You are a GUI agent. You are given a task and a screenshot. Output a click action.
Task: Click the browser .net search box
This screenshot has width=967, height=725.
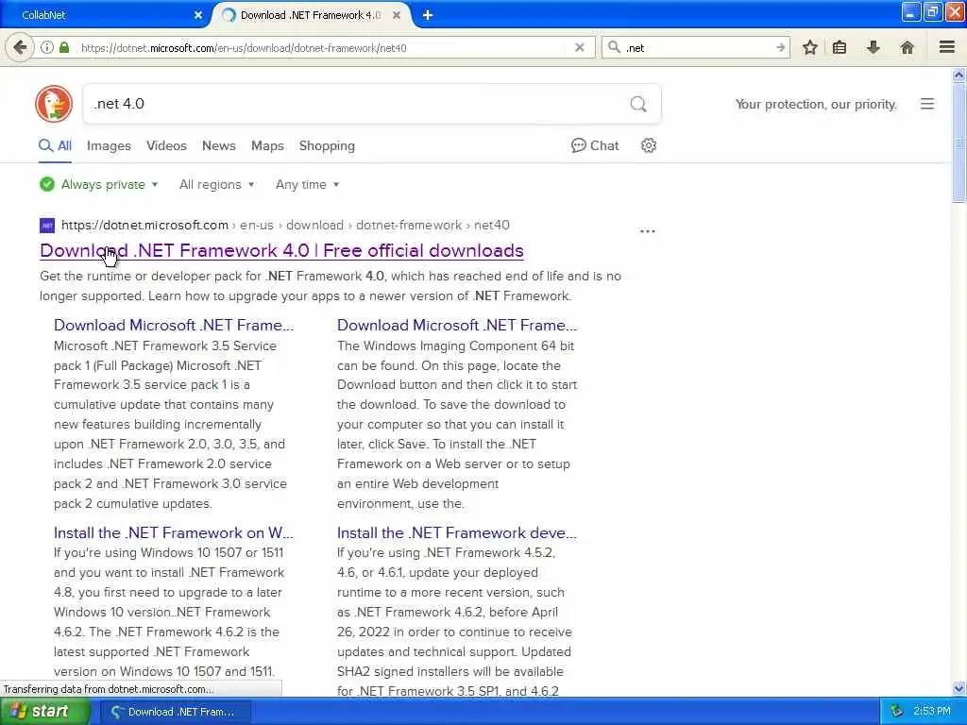[697, 47]
